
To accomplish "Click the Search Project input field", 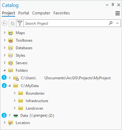I will tap(66, 23).
